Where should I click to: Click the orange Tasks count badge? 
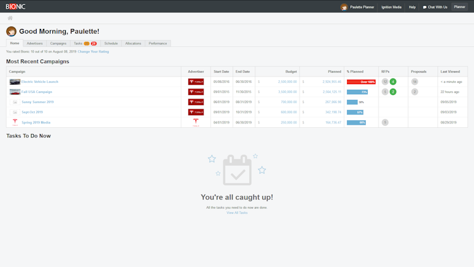click(87, 44)
